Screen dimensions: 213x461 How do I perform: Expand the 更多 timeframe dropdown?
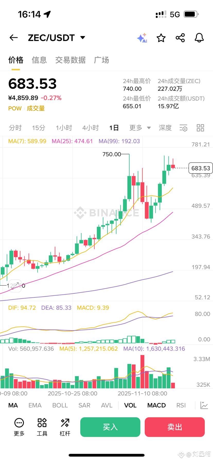[140, 128]
